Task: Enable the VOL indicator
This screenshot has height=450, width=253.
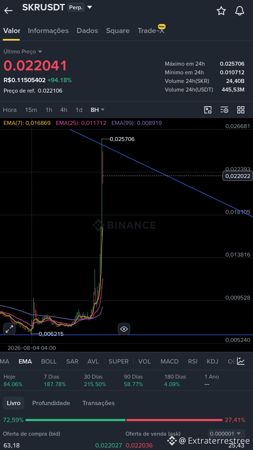Action: point(145,361)
